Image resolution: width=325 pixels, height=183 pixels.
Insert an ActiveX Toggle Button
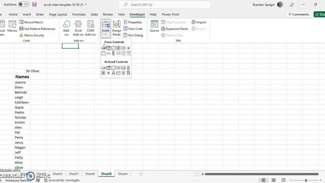(123, 73)
